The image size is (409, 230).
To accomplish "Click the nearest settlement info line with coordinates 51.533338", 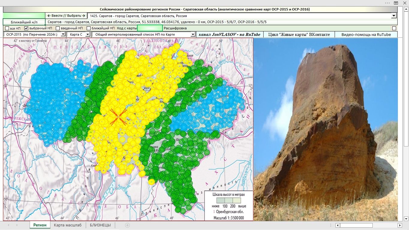I will pos(221,22).
